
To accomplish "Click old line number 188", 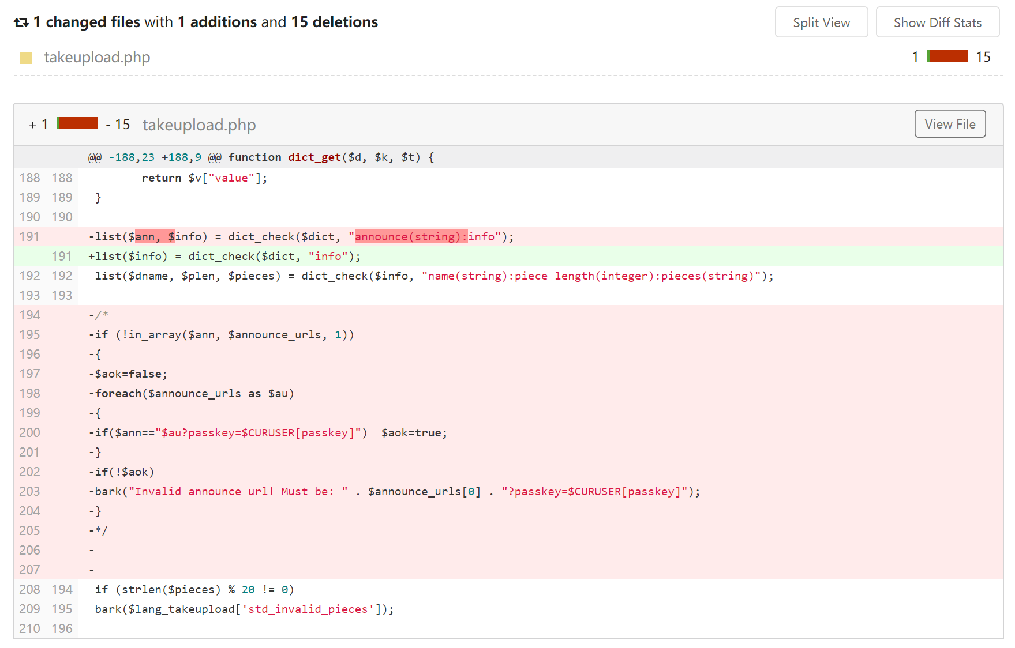I will 29,178.
